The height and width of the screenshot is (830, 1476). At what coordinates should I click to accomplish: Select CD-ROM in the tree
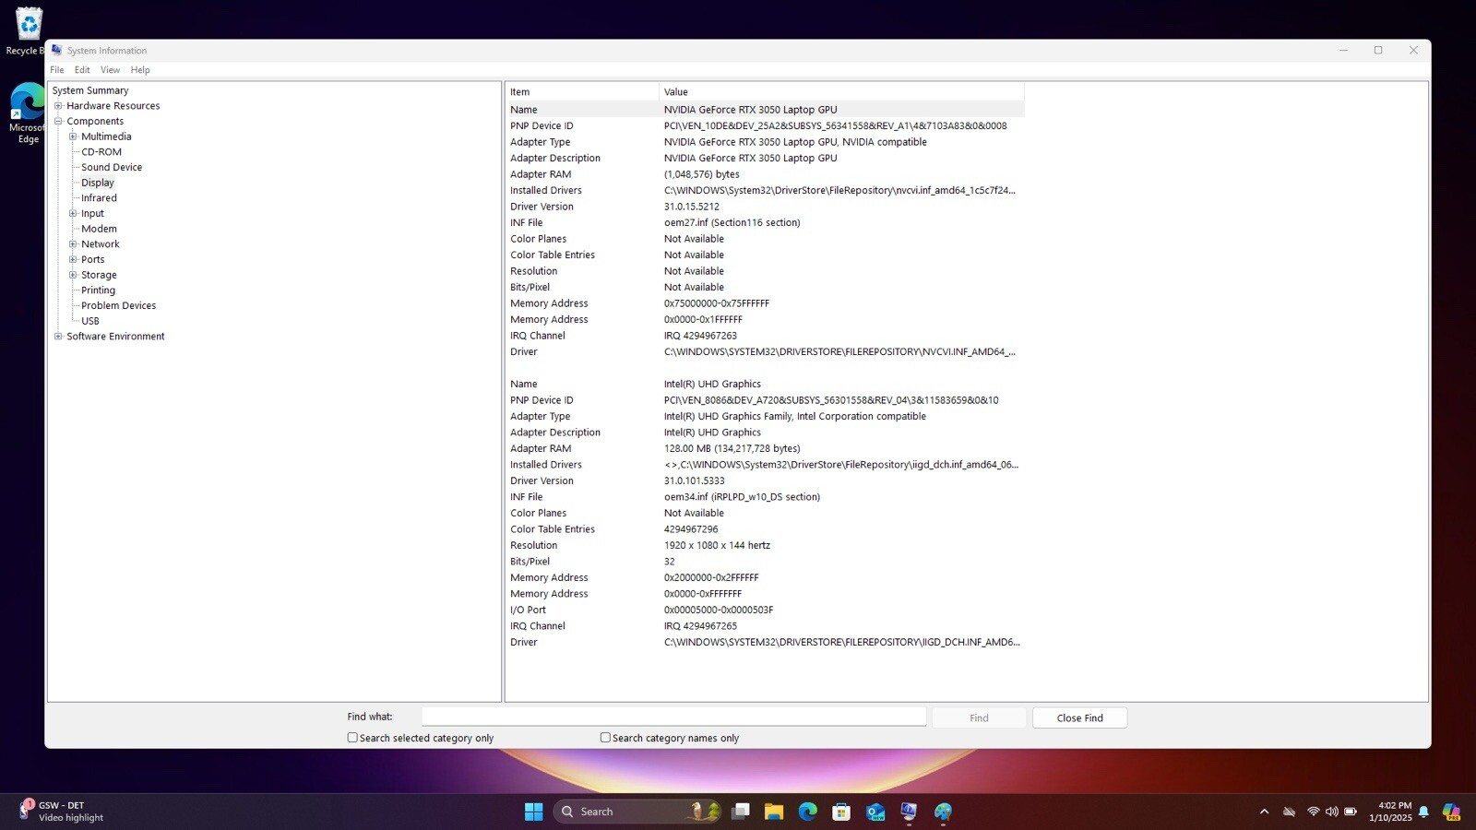(x=101, y=152)
